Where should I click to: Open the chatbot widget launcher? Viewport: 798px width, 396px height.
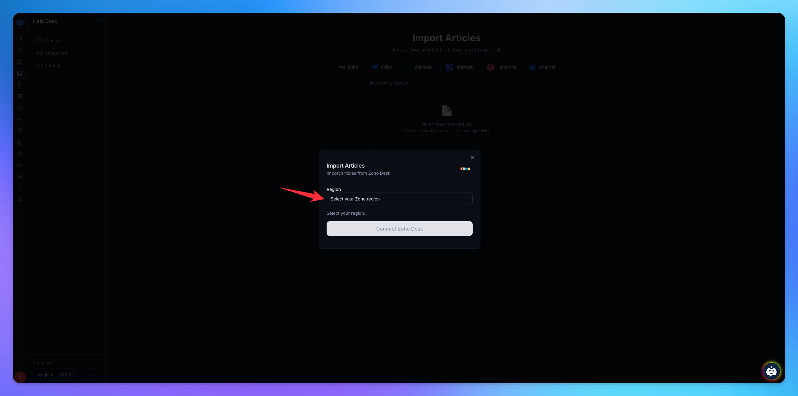[771, 371]
